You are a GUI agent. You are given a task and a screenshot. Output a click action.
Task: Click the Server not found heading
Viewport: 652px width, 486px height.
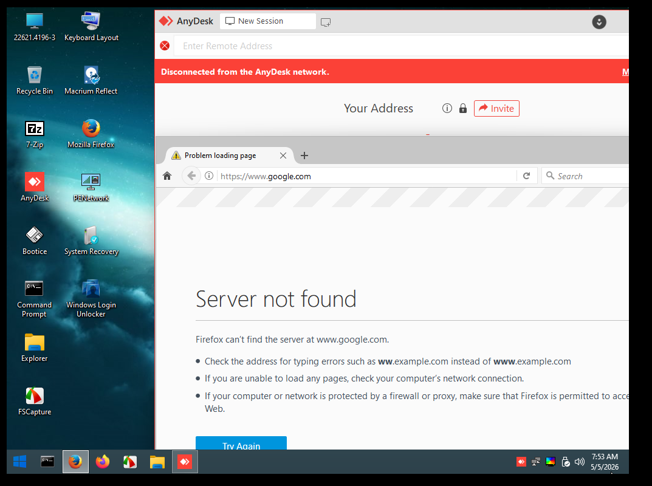276,299
